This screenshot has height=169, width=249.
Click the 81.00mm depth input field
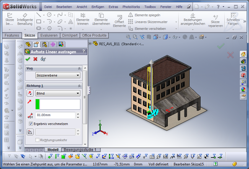click(x=55, y=115)
